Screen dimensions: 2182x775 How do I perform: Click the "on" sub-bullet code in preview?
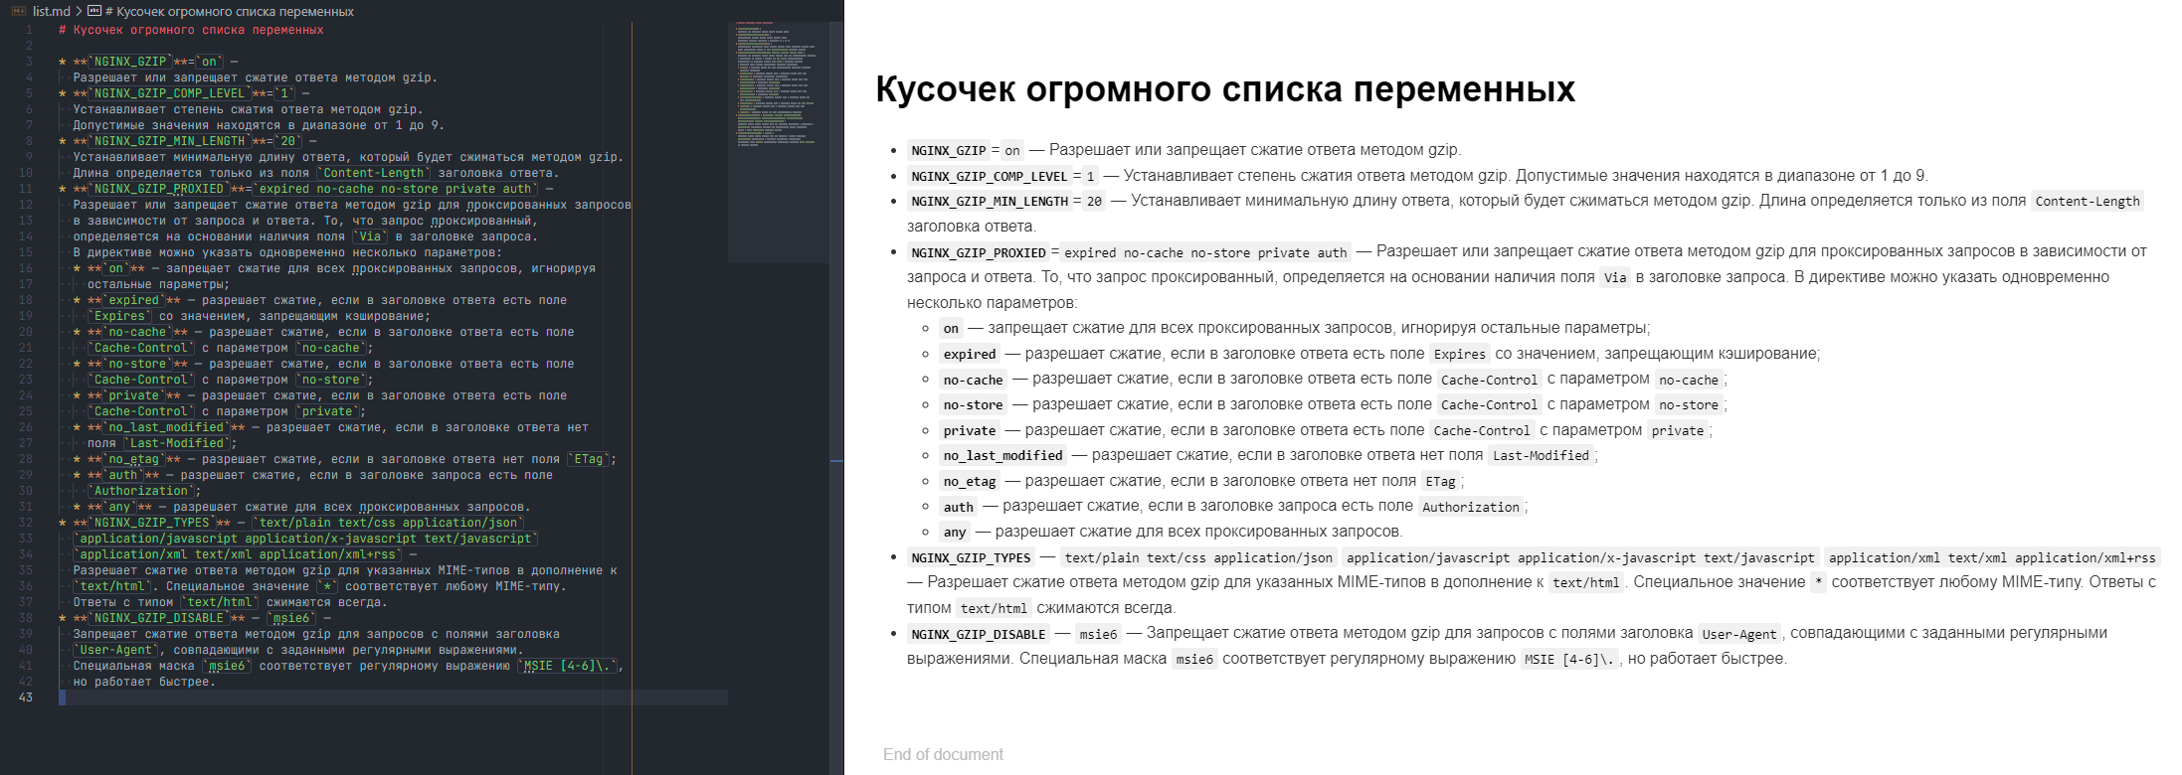951,329
